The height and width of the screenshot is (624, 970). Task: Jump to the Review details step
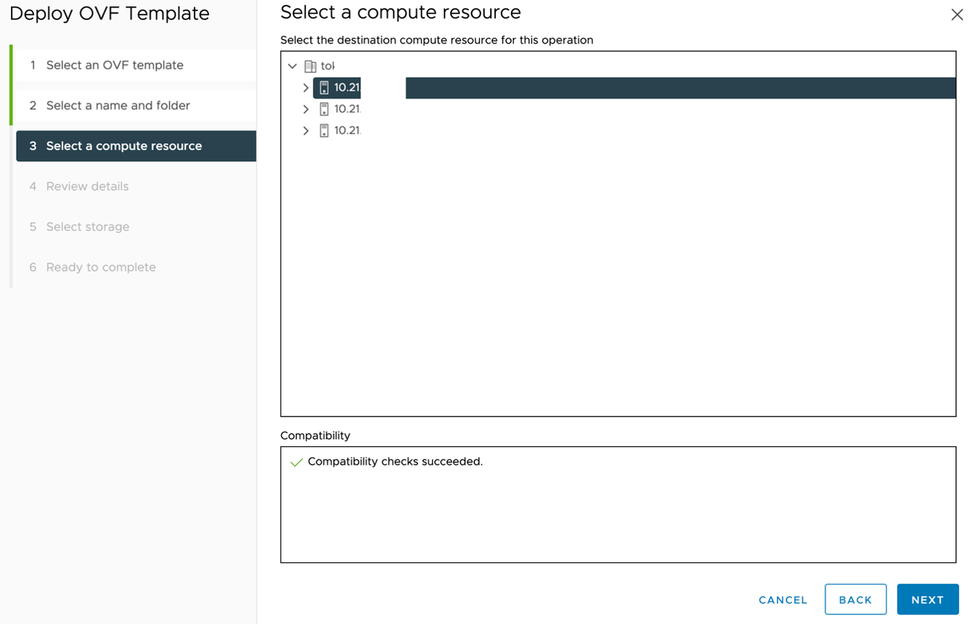[x=87, y=186]
